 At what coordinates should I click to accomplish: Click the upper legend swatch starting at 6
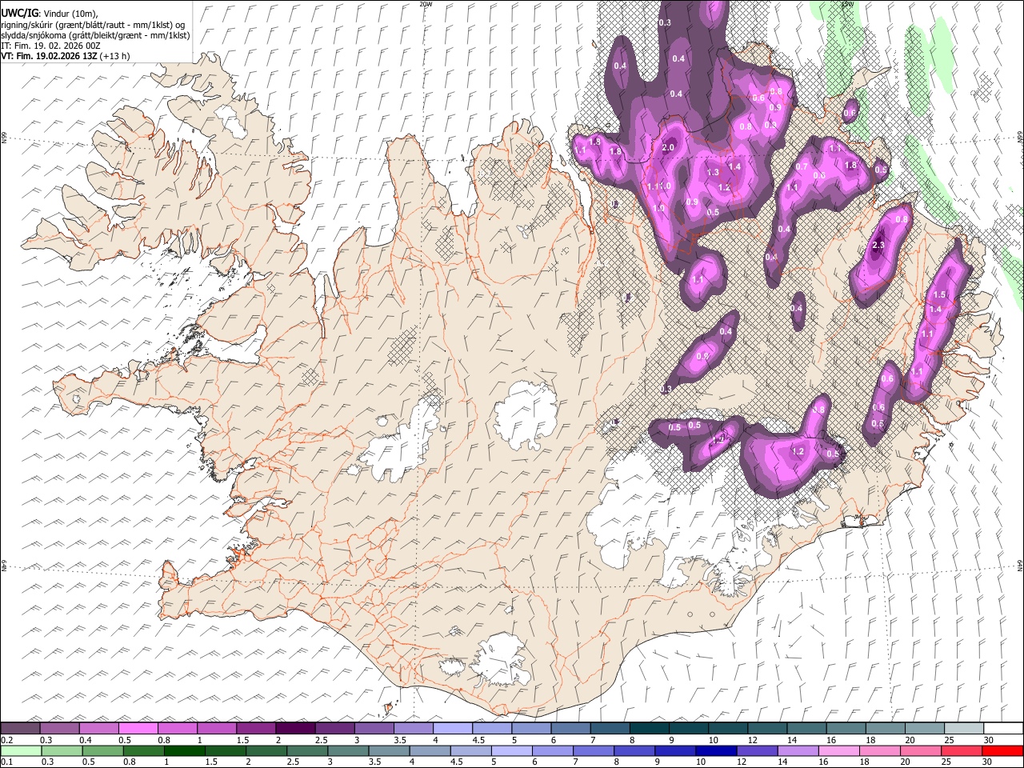point(570,728)
